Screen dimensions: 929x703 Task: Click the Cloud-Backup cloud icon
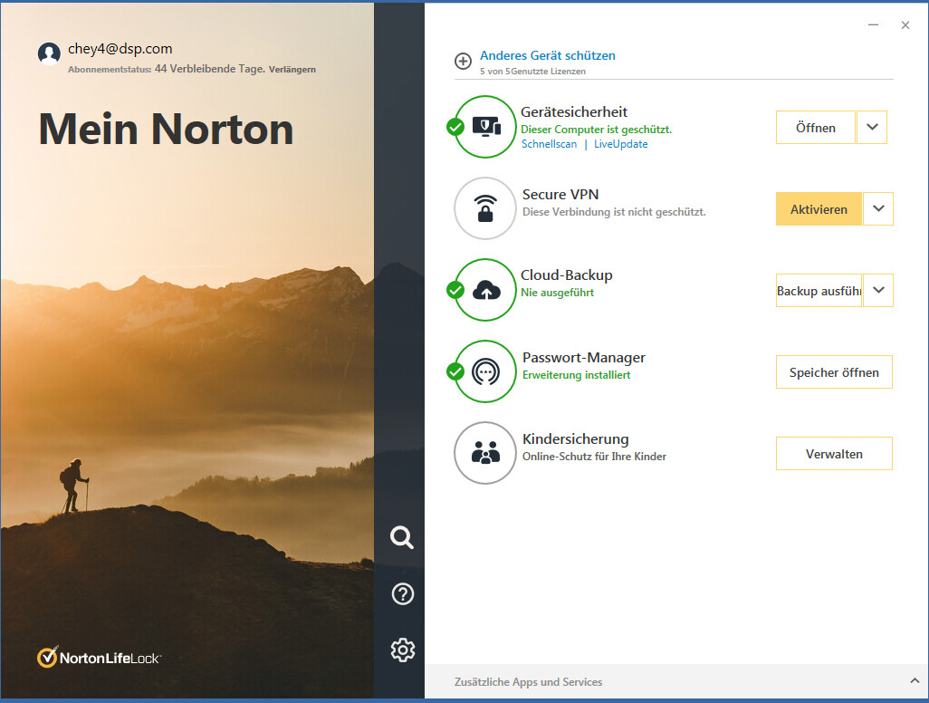point(485,290)
